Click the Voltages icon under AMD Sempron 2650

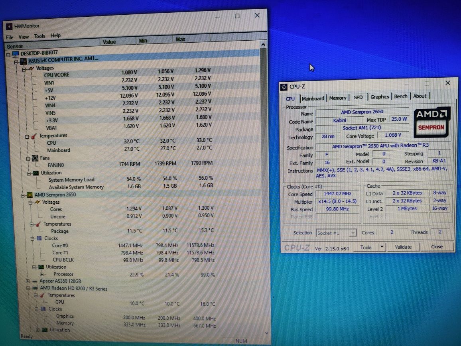pos(37,202)
